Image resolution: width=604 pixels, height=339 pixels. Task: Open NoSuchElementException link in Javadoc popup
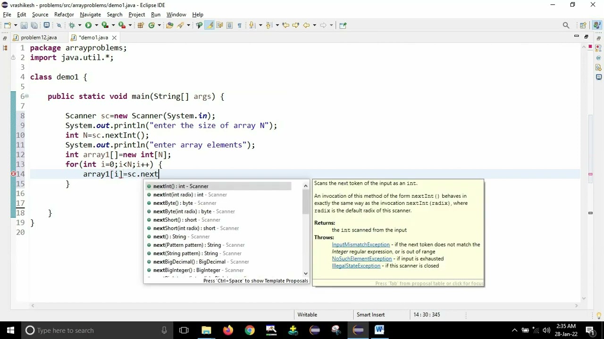tap(362, 258)
